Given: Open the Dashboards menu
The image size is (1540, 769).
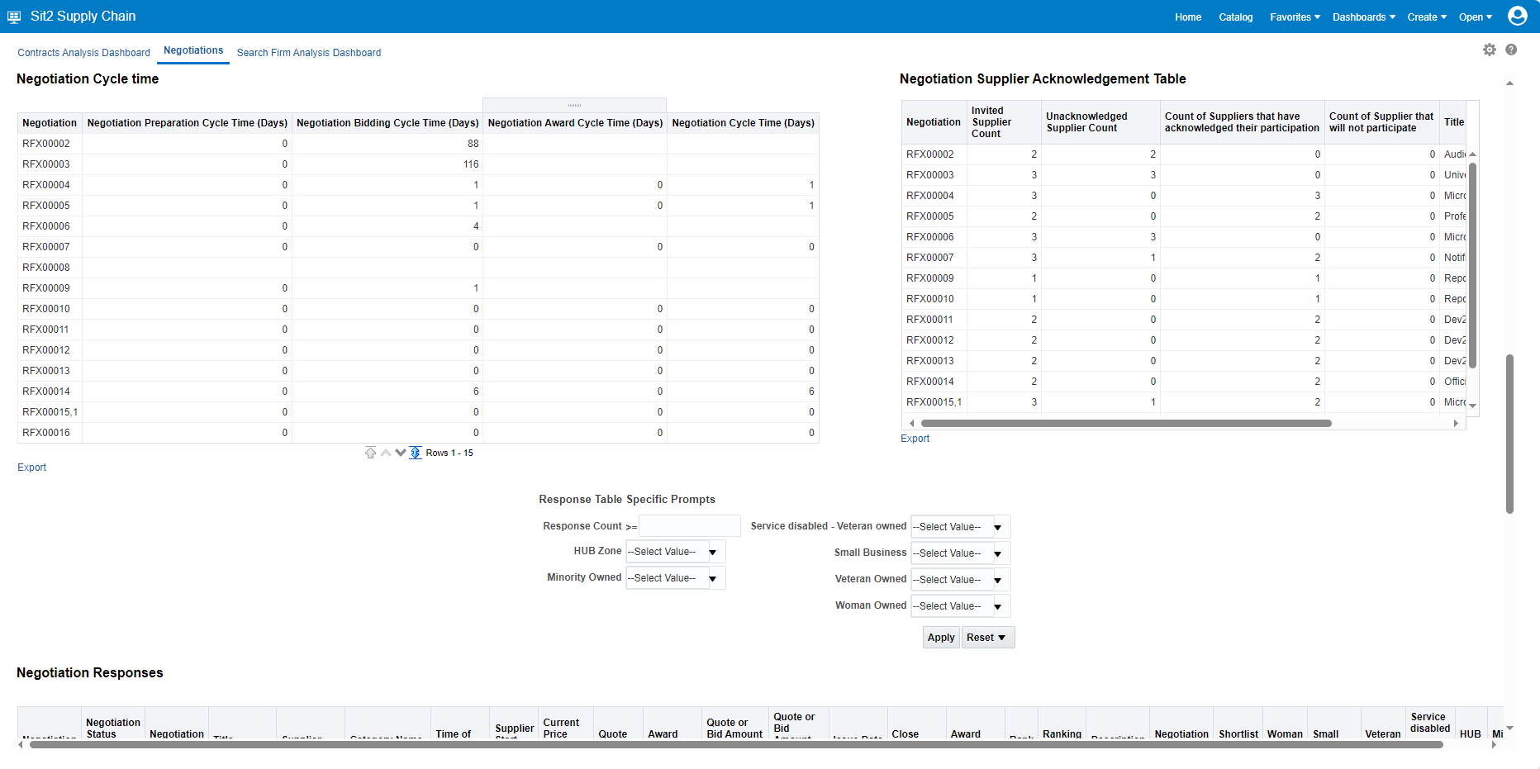Looking at the screenshot, I should click(x=1362, y=17).
